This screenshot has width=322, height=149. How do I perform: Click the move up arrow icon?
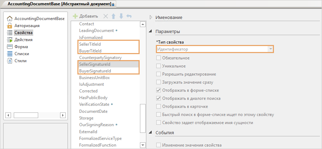click(x=113, y=16)
